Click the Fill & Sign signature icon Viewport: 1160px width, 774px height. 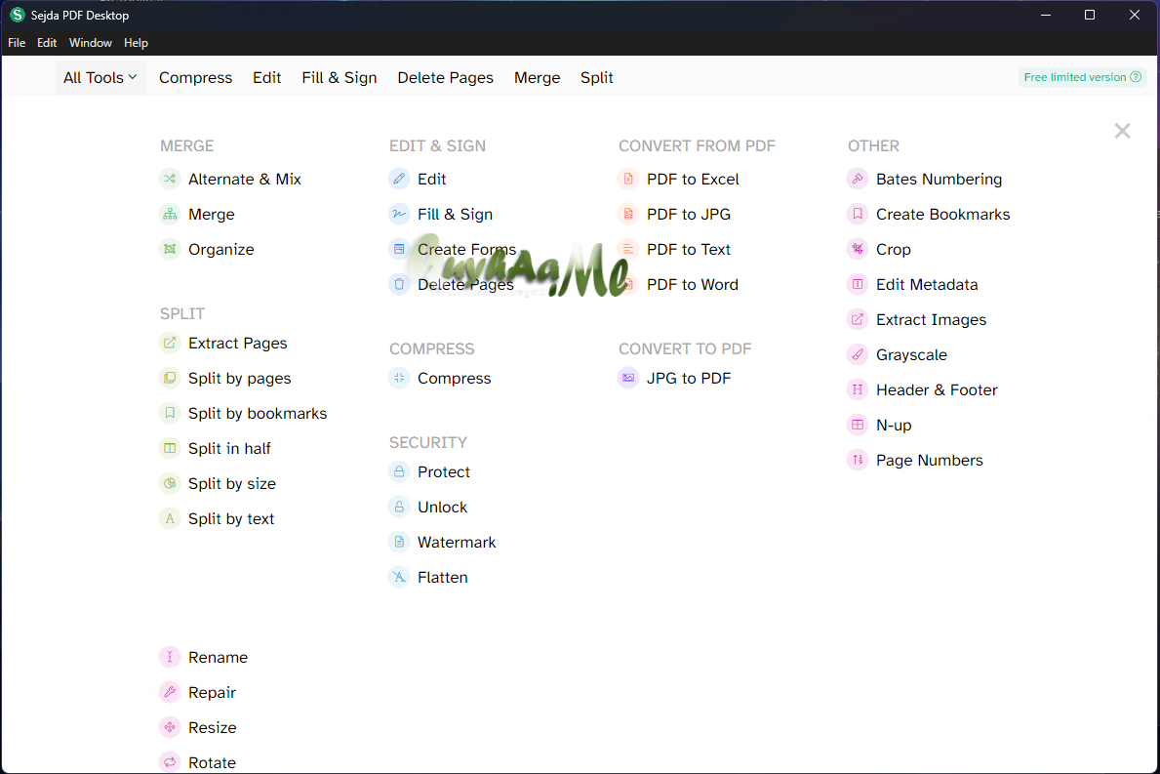point(399,214)
